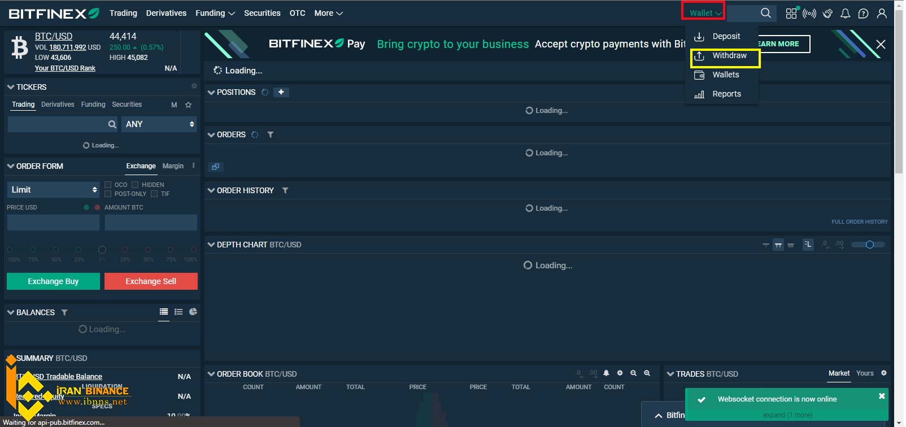Switch Order Form to Margin tab

point(173,166)
